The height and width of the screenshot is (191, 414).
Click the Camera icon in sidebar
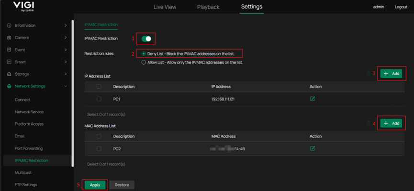[x=9, y=38]
